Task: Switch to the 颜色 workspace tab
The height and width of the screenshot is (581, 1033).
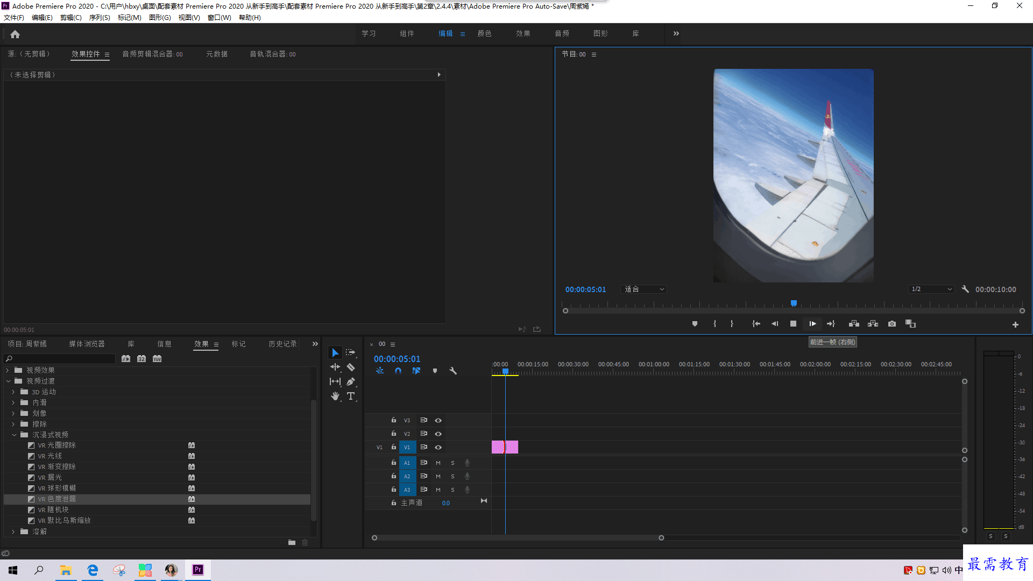Action: (x=484, y=33)
